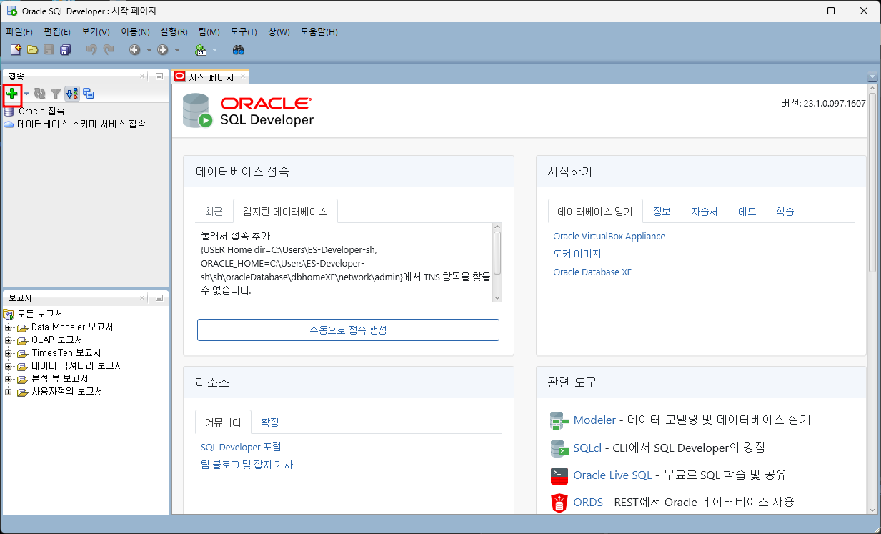The width and height of the screenshot is (881, 534).
Task: Open the 도움말(H) menu
Action: click(x=319, y=32)
